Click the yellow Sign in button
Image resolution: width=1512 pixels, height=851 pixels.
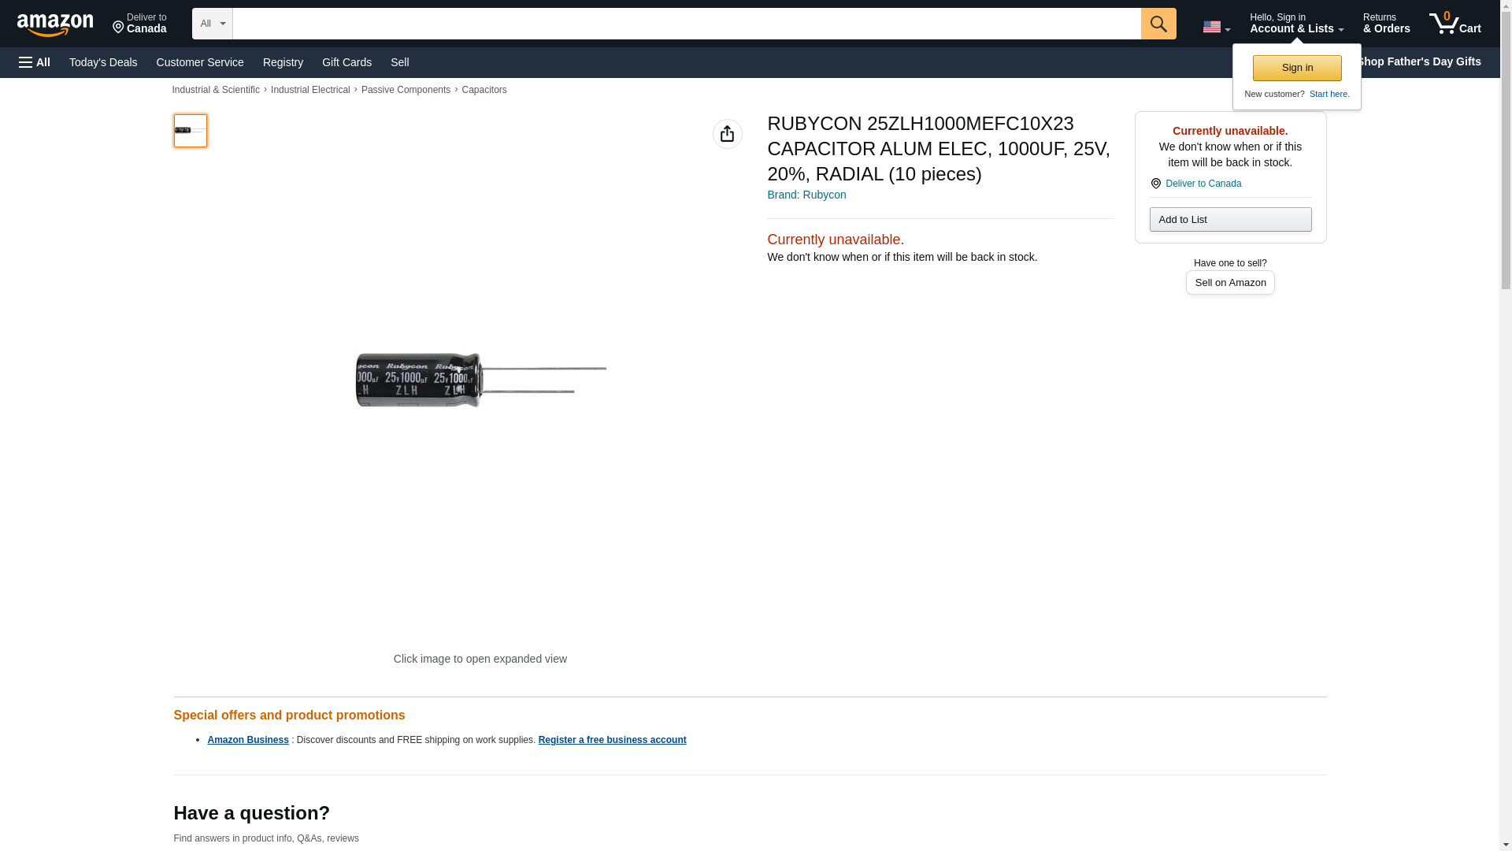1297,68
